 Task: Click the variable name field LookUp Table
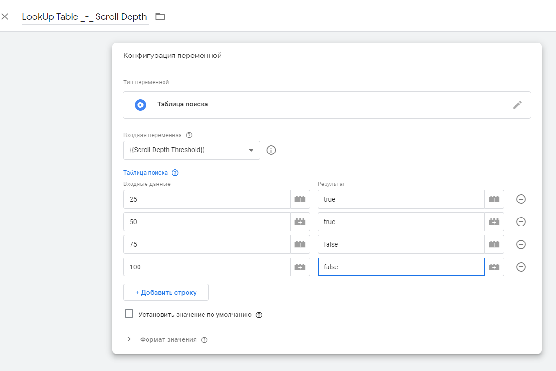pos(84,17)
